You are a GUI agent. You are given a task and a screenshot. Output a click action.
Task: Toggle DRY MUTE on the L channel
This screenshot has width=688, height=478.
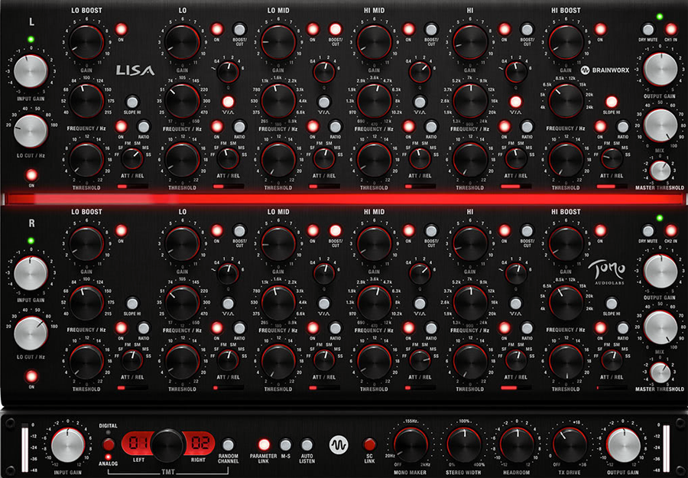(648, 29)
